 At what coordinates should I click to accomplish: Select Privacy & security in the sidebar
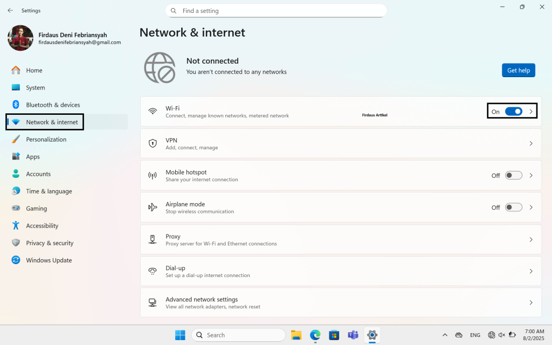(50, 243)
